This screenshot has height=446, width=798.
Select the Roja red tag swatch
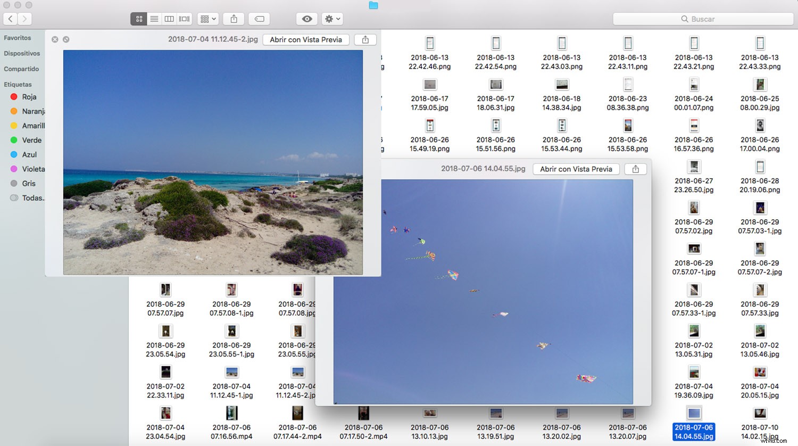click(14, 97)
